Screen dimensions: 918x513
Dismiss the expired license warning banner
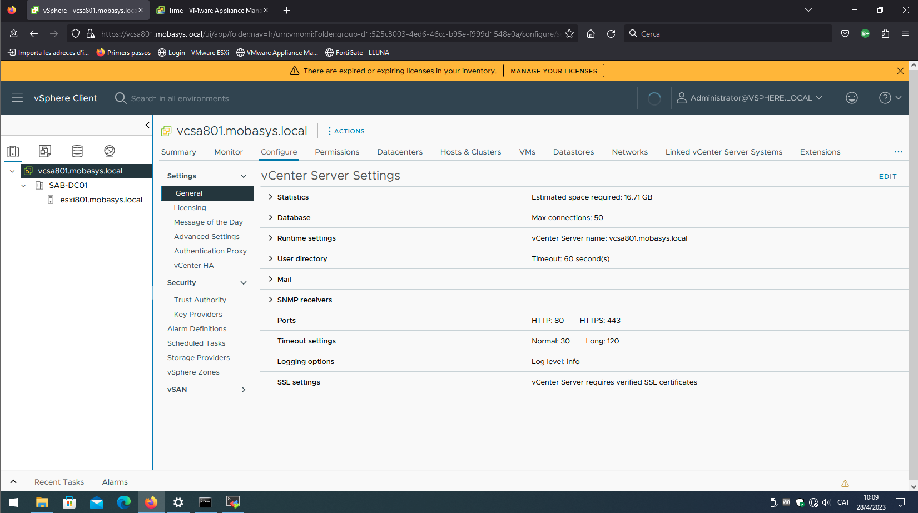[x=900, y=71]
